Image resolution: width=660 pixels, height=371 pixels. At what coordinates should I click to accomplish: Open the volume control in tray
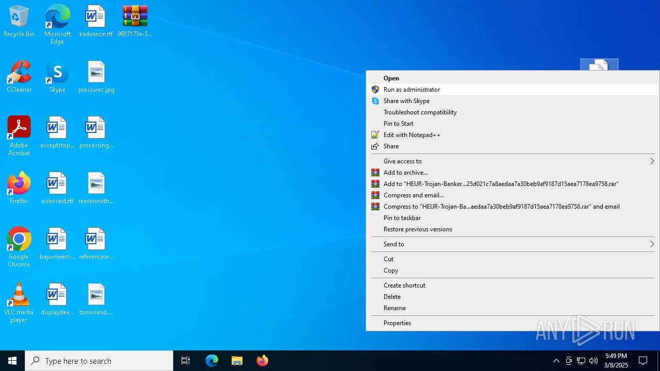593,361
